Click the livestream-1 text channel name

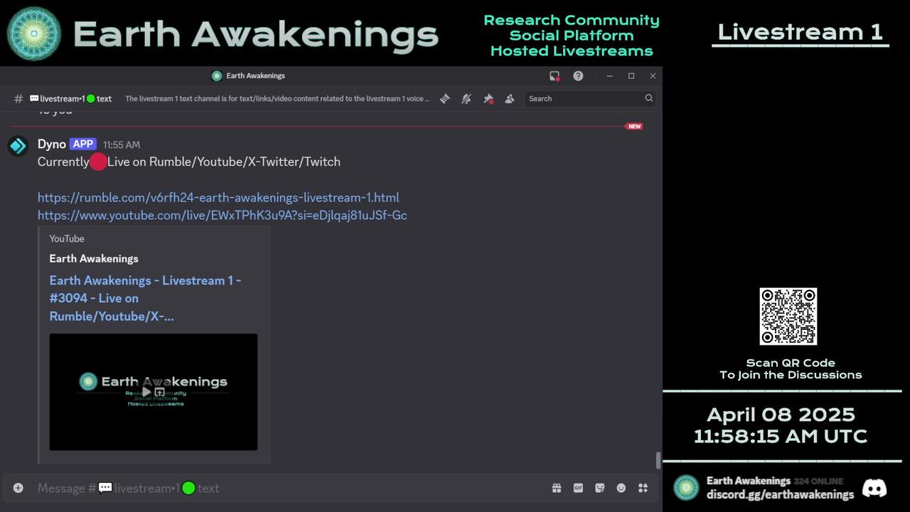(70, 99)
